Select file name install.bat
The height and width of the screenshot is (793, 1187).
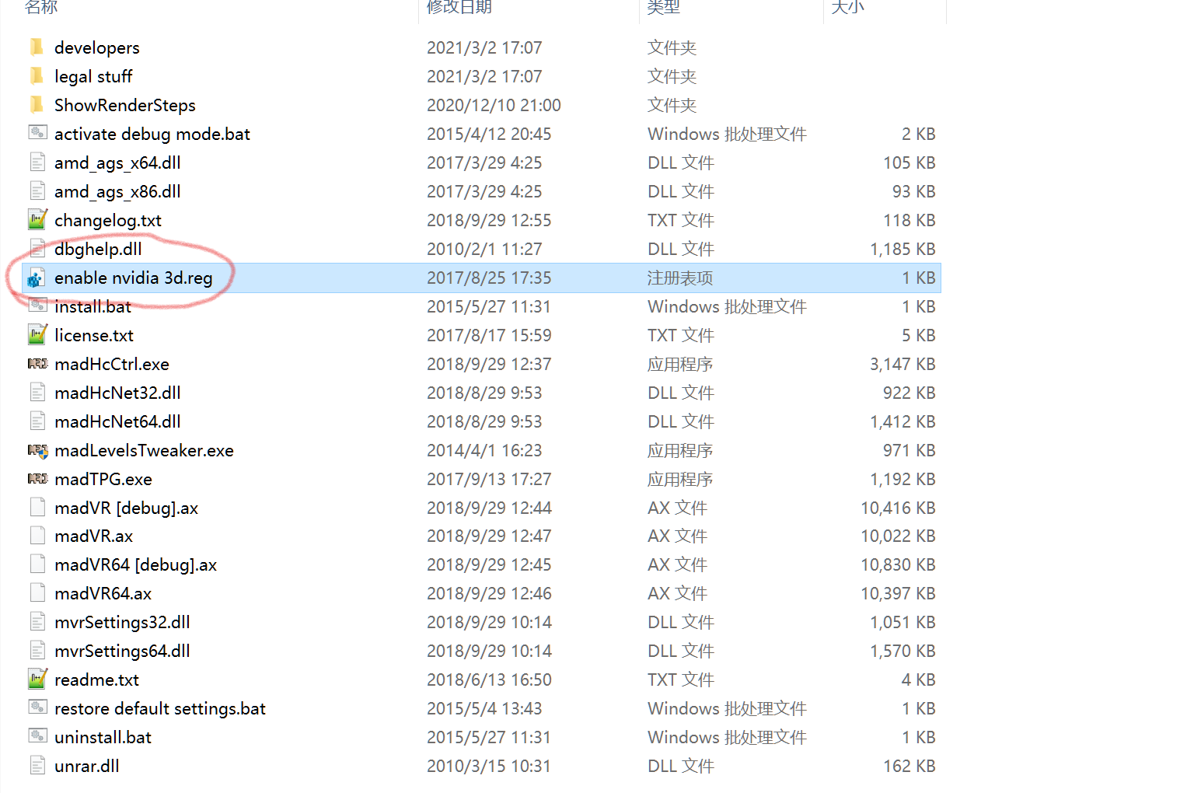point(93,306)
